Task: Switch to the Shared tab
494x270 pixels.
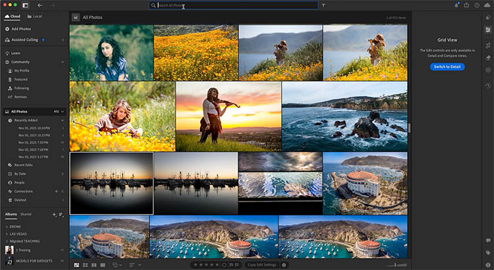Action: click(x=26, y=214)
